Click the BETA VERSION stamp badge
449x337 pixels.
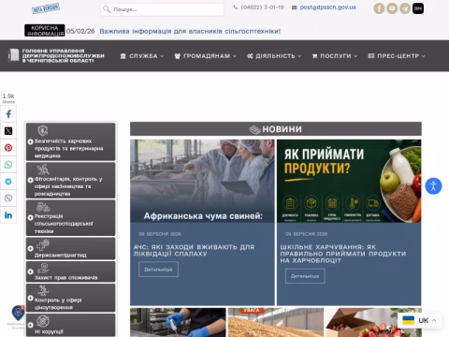tap(46, 8)
